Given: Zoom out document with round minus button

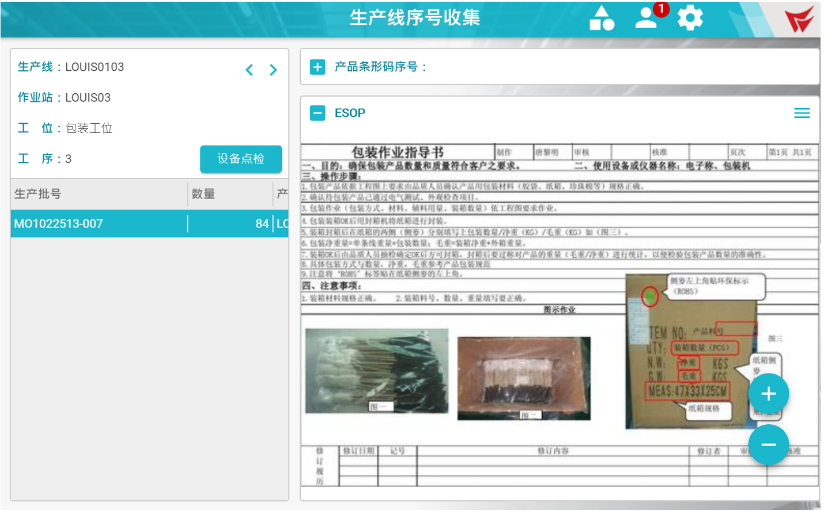Looking at the screenshot, I should pos(768,444).
